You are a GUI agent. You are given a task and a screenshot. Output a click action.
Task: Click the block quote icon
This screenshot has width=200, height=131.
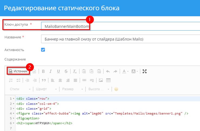click(x=43, y=80)
